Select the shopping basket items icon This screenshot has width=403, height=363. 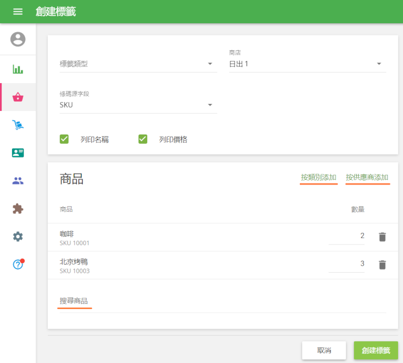tap(18, 97)
